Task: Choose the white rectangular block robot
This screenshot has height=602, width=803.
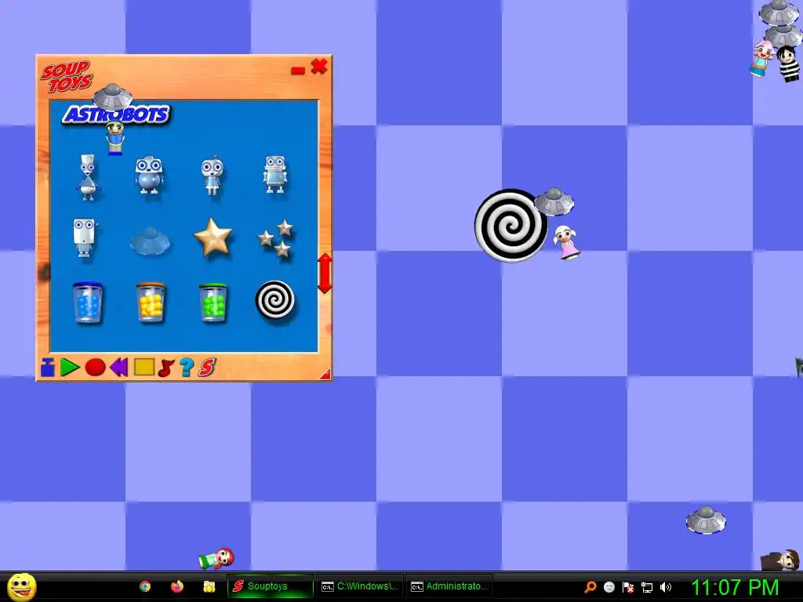Action: point(85,237)
